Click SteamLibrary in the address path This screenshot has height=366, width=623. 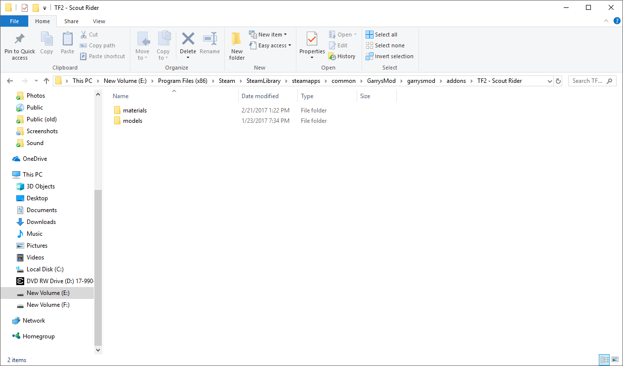pos(263,81)
